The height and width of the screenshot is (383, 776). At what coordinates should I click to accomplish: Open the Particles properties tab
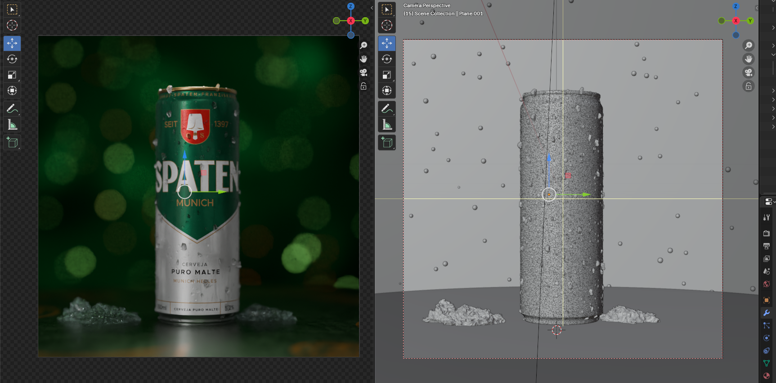point(767,325)
